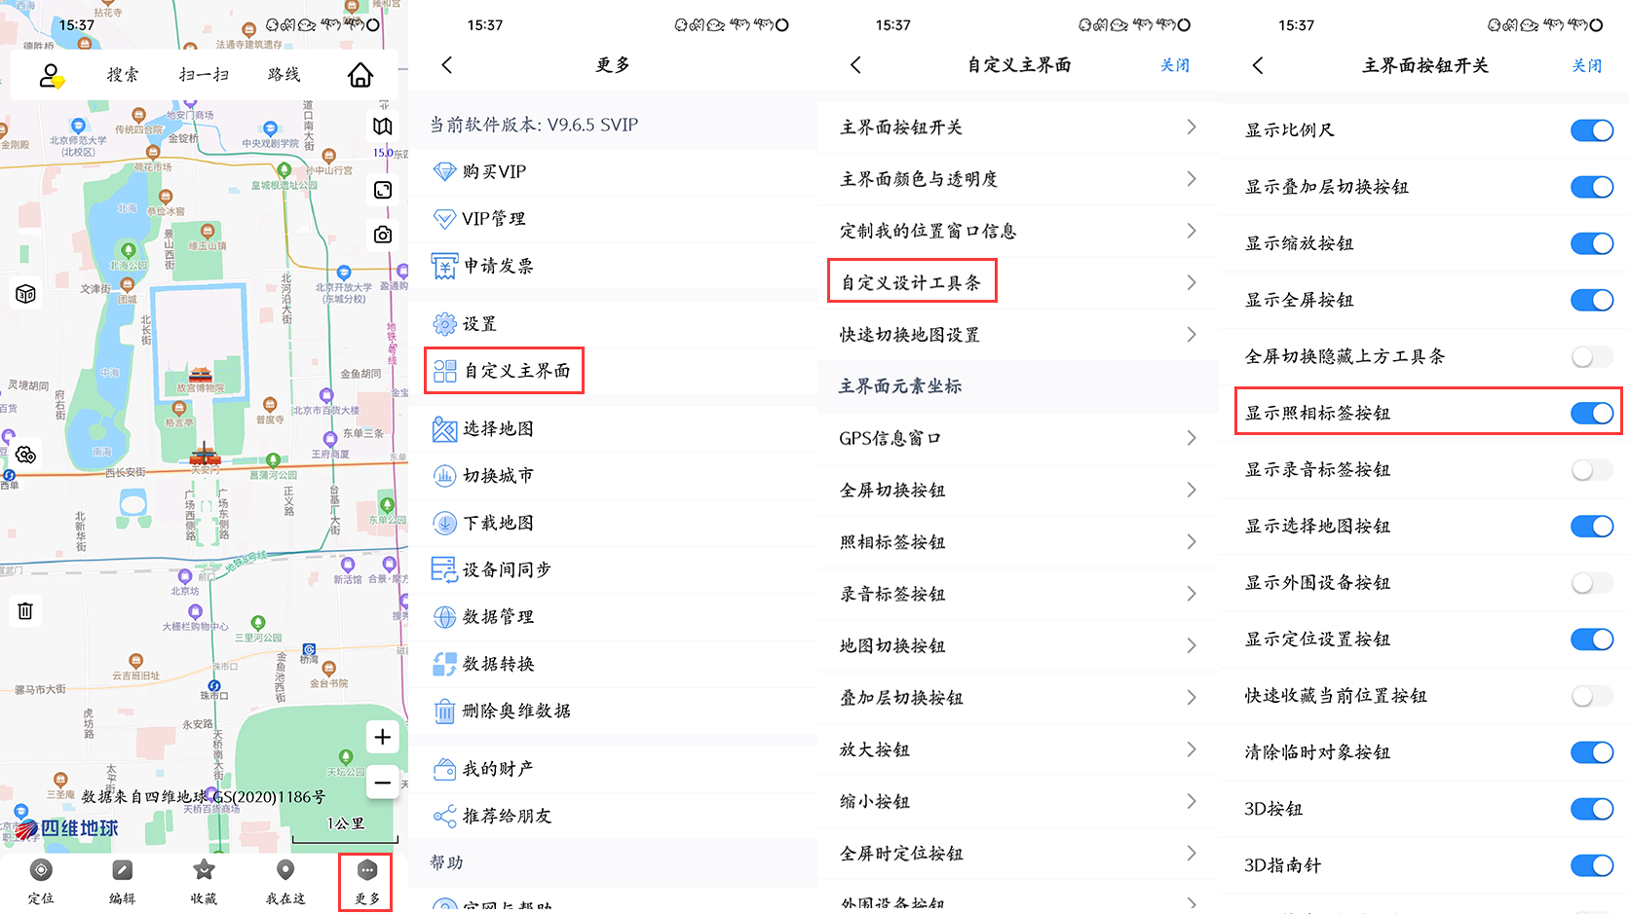Open the map layer switch icon

383,127
